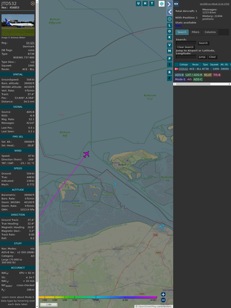231x308 pixels.
Task: Click the T map button
Action: (x=152, y=3)
